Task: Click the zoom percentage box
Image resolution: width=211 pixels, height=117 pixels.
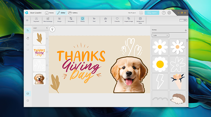Action: [x=183, y=20]
